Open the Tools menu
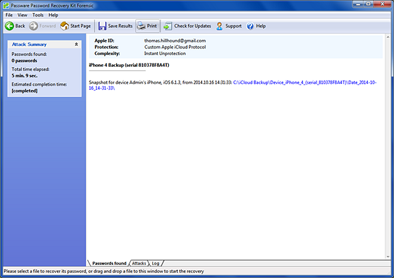394x278 pixels. point(37,15)
